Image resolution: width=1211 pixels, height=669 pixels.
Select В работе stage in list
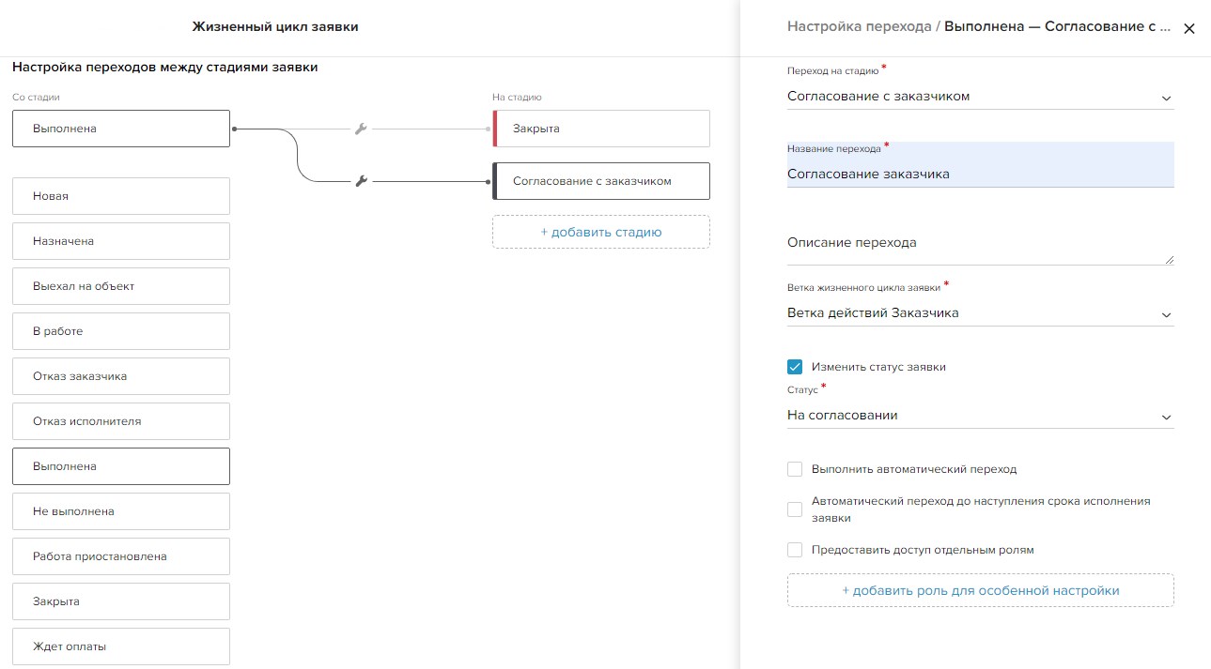point(121,331)
